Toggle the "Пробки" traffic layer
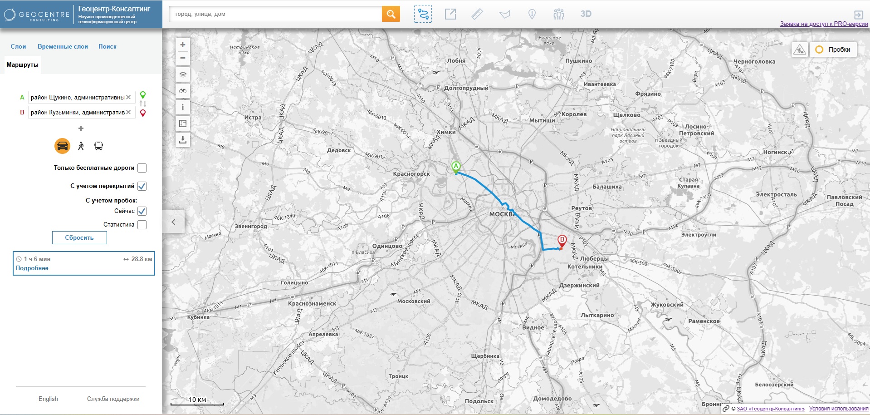Image resolution: width=870 pixels, height=415 pixels. pos(833,49)
